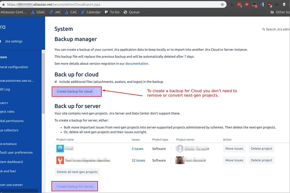
Task: Click Delete project for the 5 issues project
Action: [262, 148]
